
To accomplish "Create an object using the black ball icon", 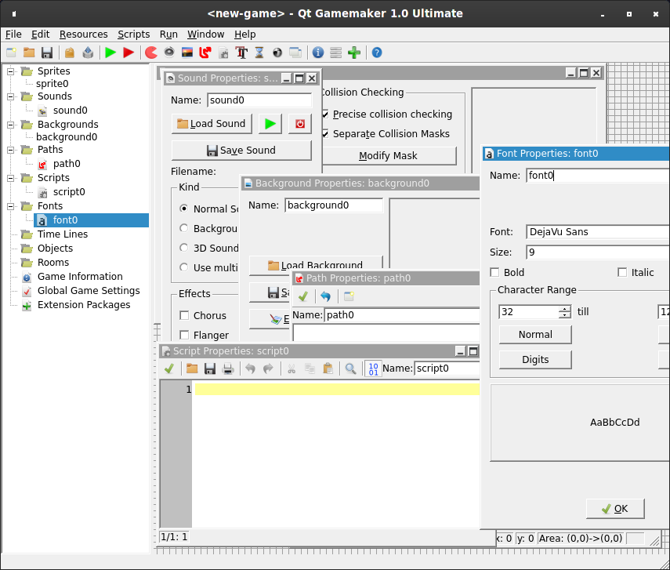I will [x=277, y=53].
